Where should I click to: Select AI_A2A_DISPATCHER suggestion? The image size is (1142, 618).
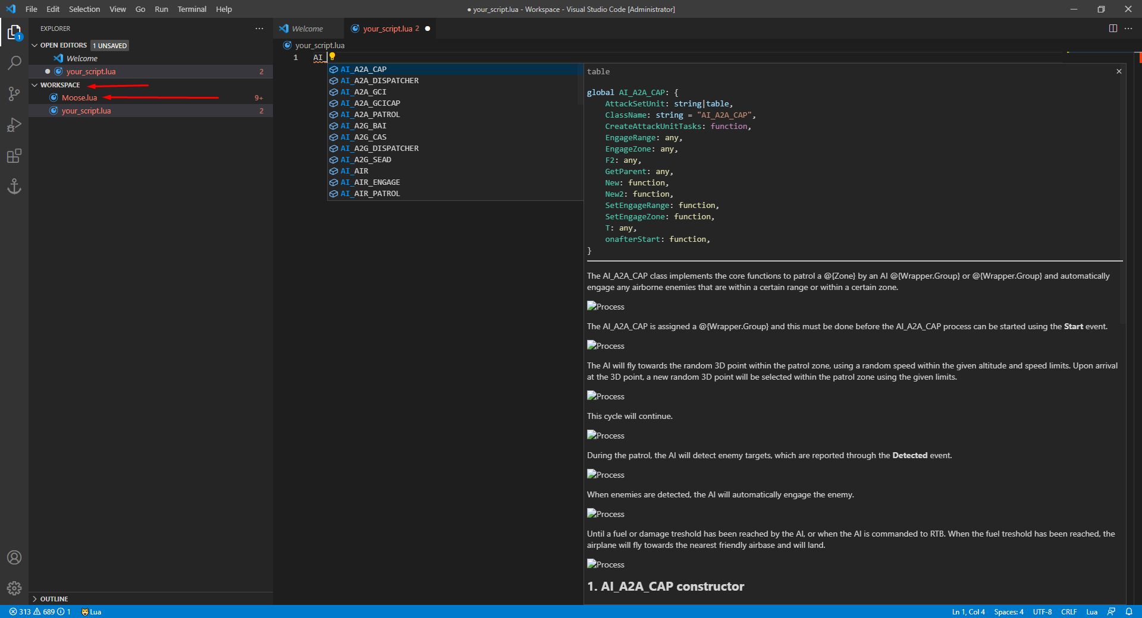point(455,81)
